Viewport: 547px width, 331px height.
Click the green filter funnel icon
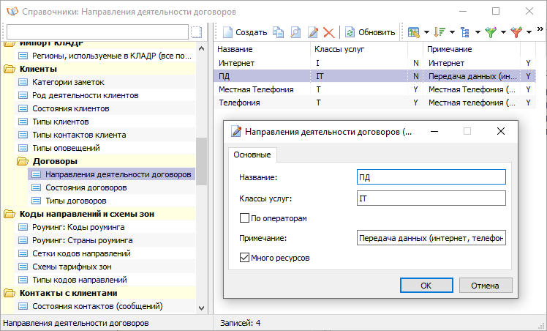491,32
